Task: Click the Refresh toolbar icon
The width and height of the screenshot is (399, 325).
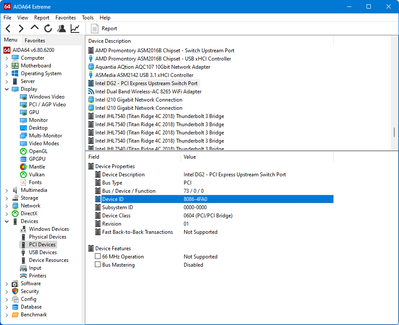Action: tap(48, 29)
